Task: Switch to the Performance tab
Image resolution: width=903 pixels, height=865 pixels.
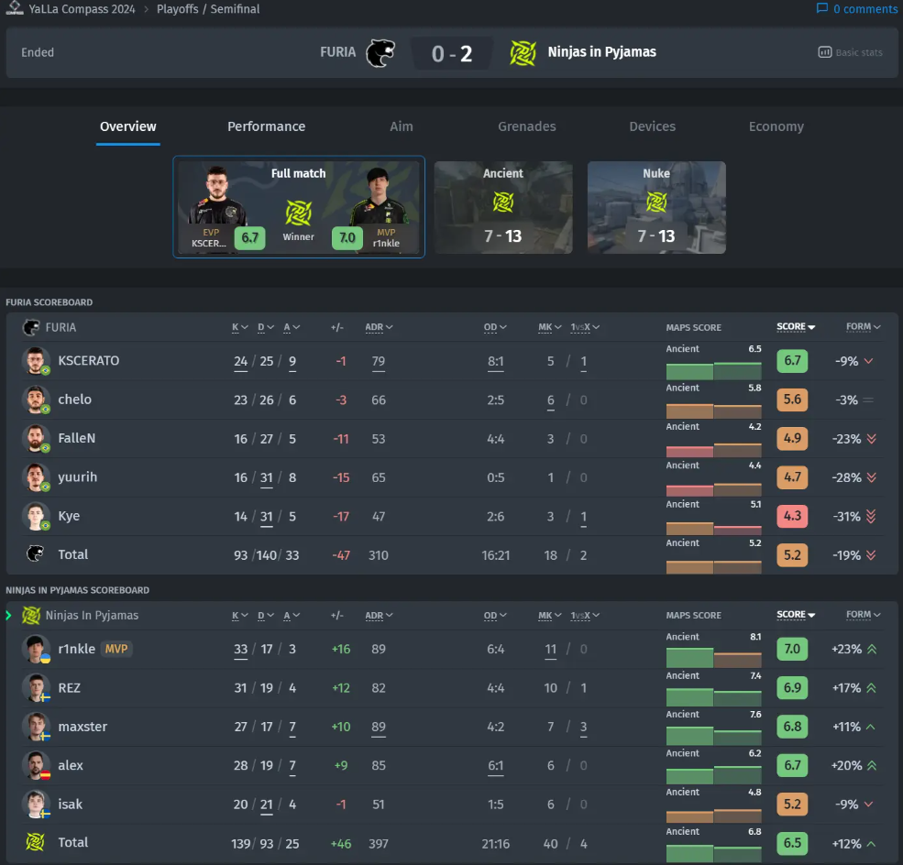Action: 266,126
